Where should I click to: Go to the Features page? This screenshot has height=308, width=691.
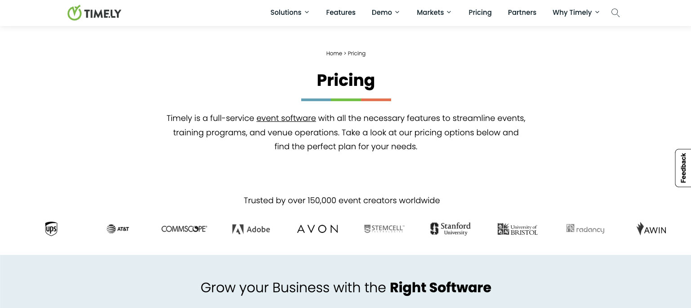[x=341, y=13]
